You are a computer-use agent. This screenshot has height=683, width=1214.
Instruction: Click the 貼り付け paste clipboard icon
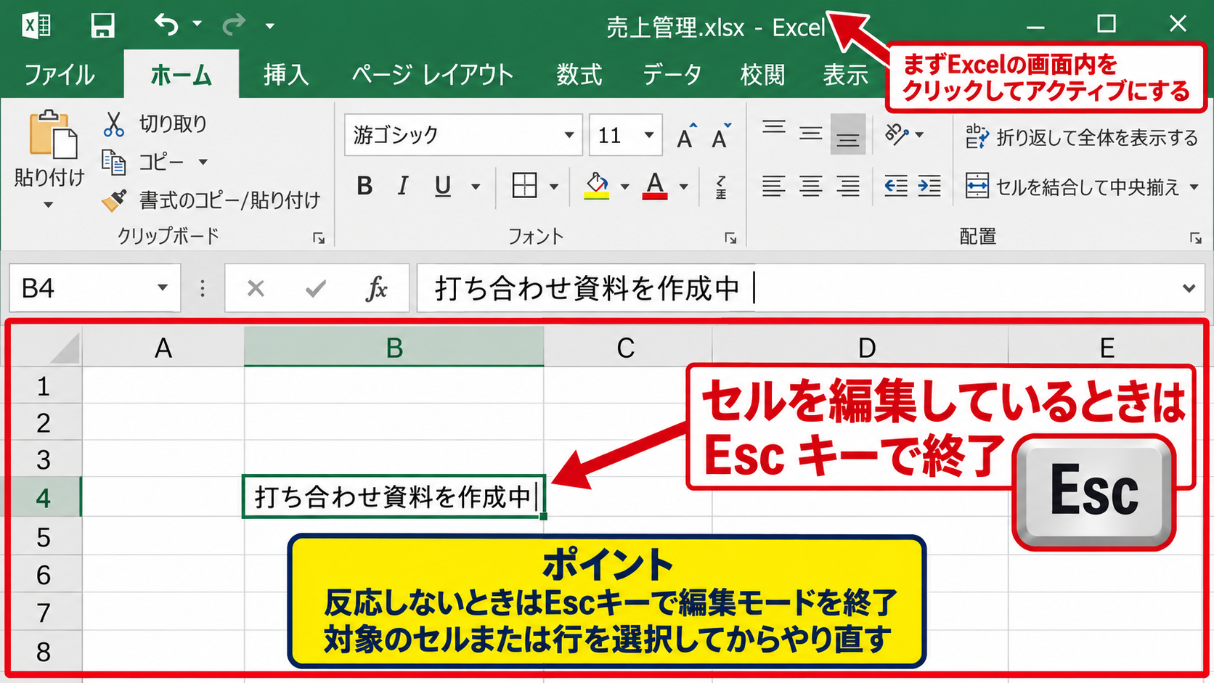click(x=52, y=135)
